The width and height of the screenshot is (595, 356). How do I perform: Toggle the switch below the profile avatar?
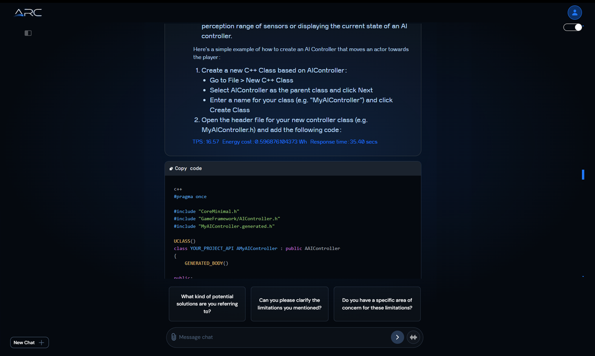click(573, 27)
